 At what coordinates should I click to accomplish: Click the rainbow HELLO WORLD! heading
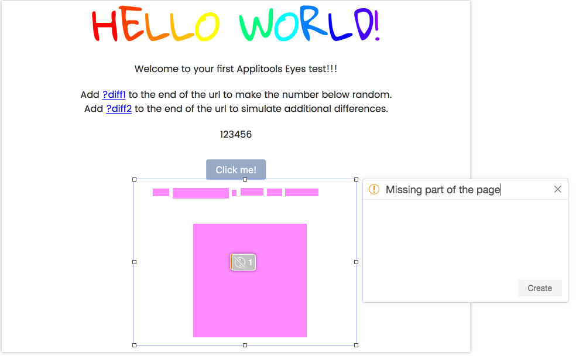click(x=236, y=25)
